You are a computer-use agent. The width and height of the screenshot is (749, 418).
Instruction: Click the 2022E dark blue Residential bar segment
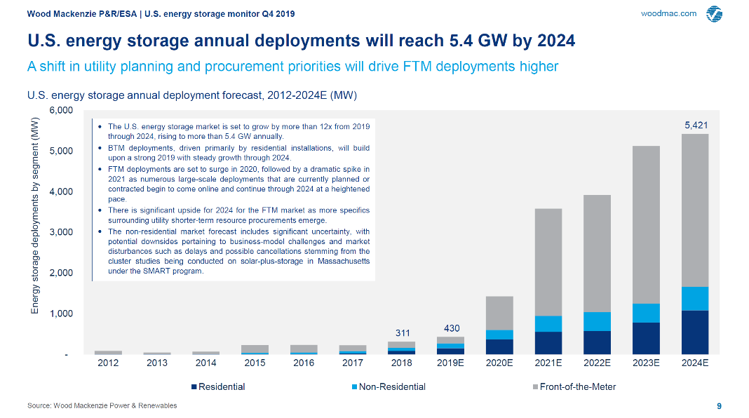click(597, 342)
